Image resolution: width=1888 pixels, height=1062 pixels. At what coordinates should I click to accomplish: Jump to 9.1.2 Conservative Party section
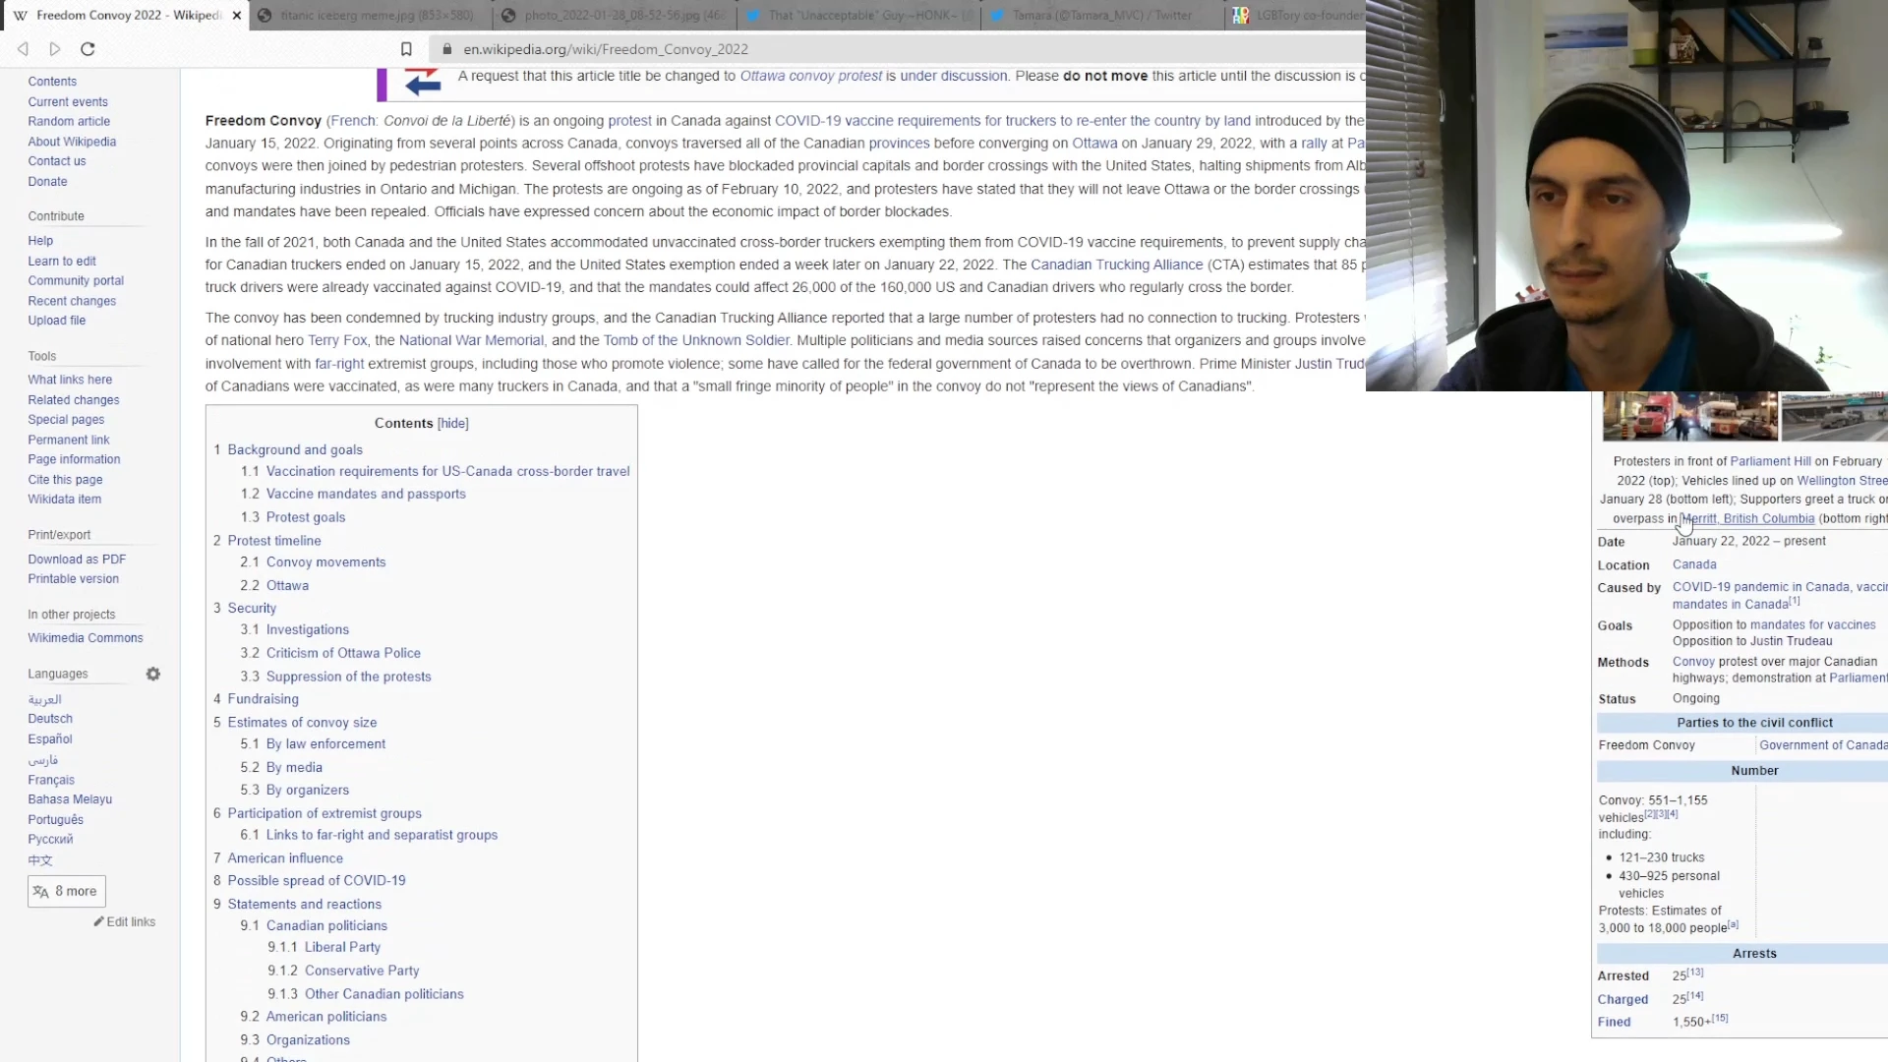(x=343, y=971)
